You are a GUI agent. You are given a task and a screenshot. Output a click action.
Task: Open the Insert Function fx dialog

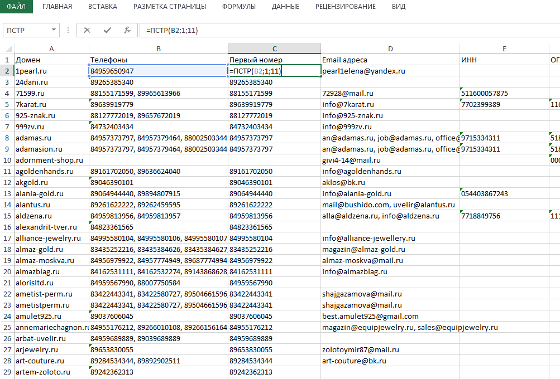coord(127,30)
